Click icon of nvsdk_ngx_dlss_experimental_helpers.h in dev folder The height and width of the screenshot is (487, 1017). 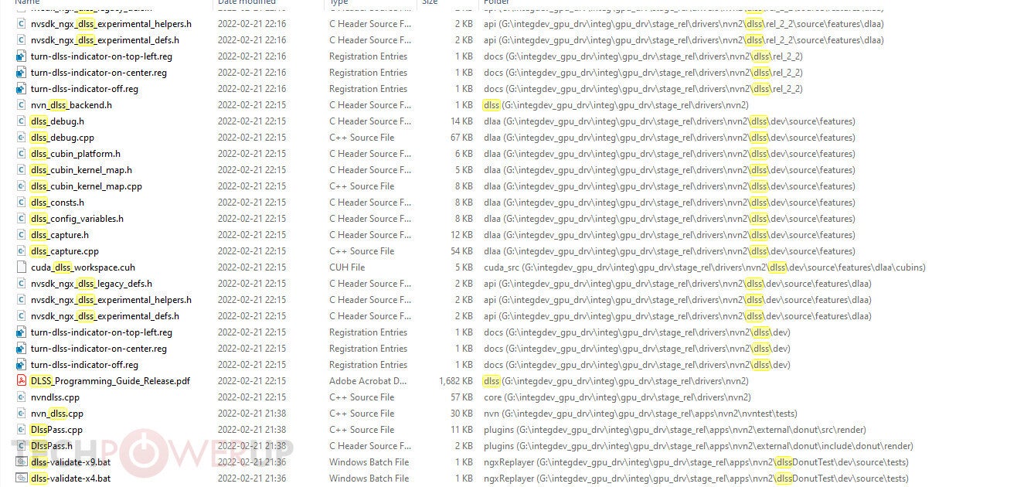point(22,300)
